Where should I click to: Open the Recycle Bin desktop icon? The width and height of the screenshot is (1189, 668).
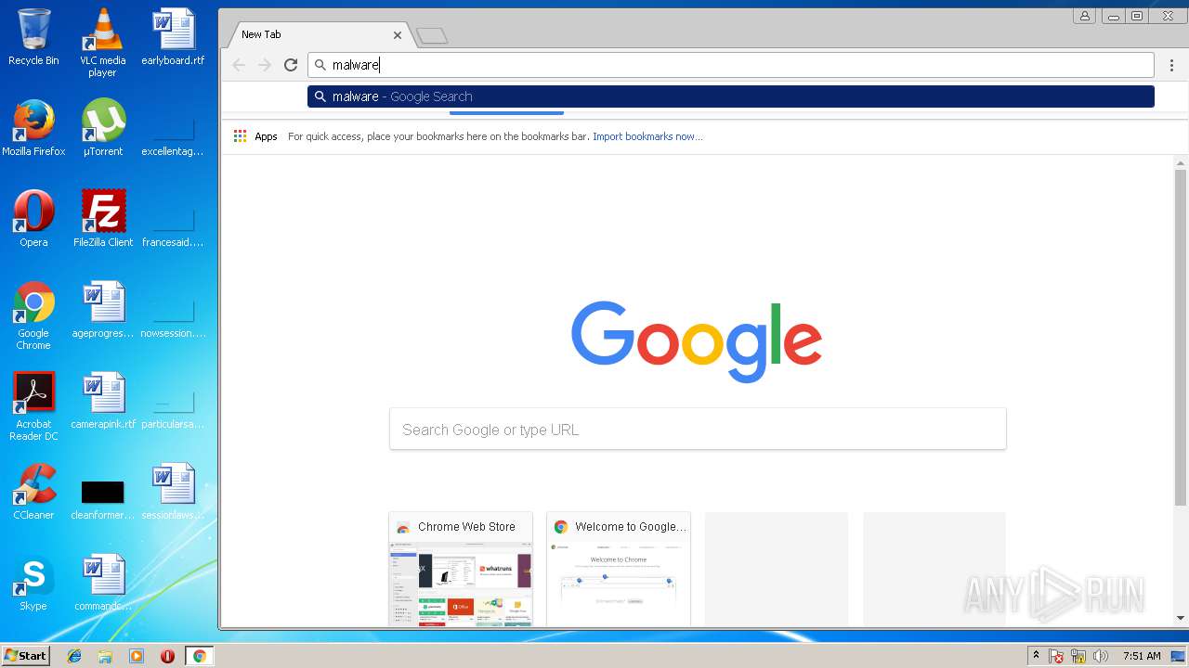(33, 37)
